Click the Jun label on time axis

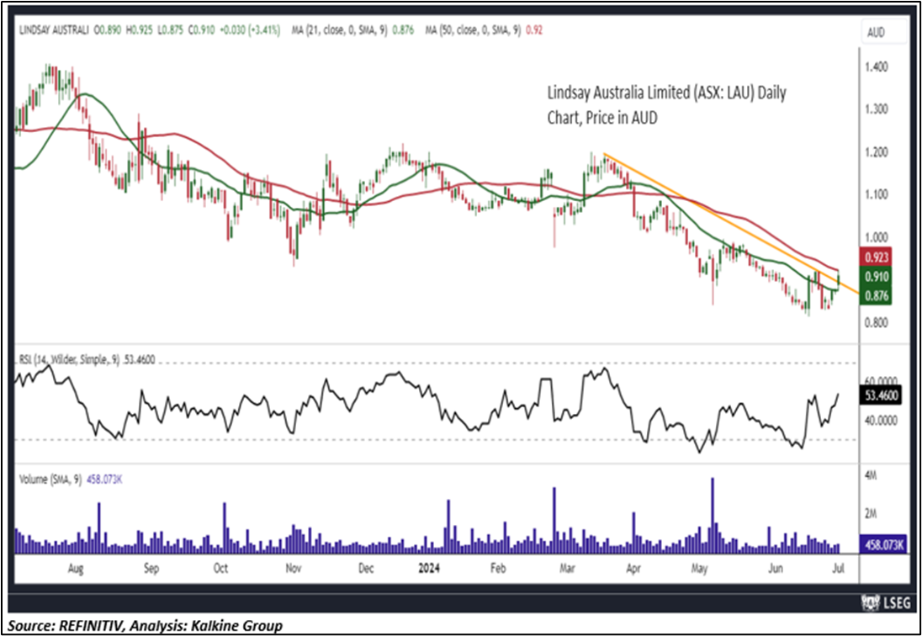776,569
